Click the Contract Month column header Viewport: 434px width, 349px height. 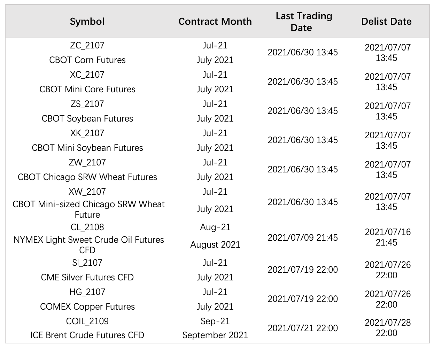coord(215,22)
